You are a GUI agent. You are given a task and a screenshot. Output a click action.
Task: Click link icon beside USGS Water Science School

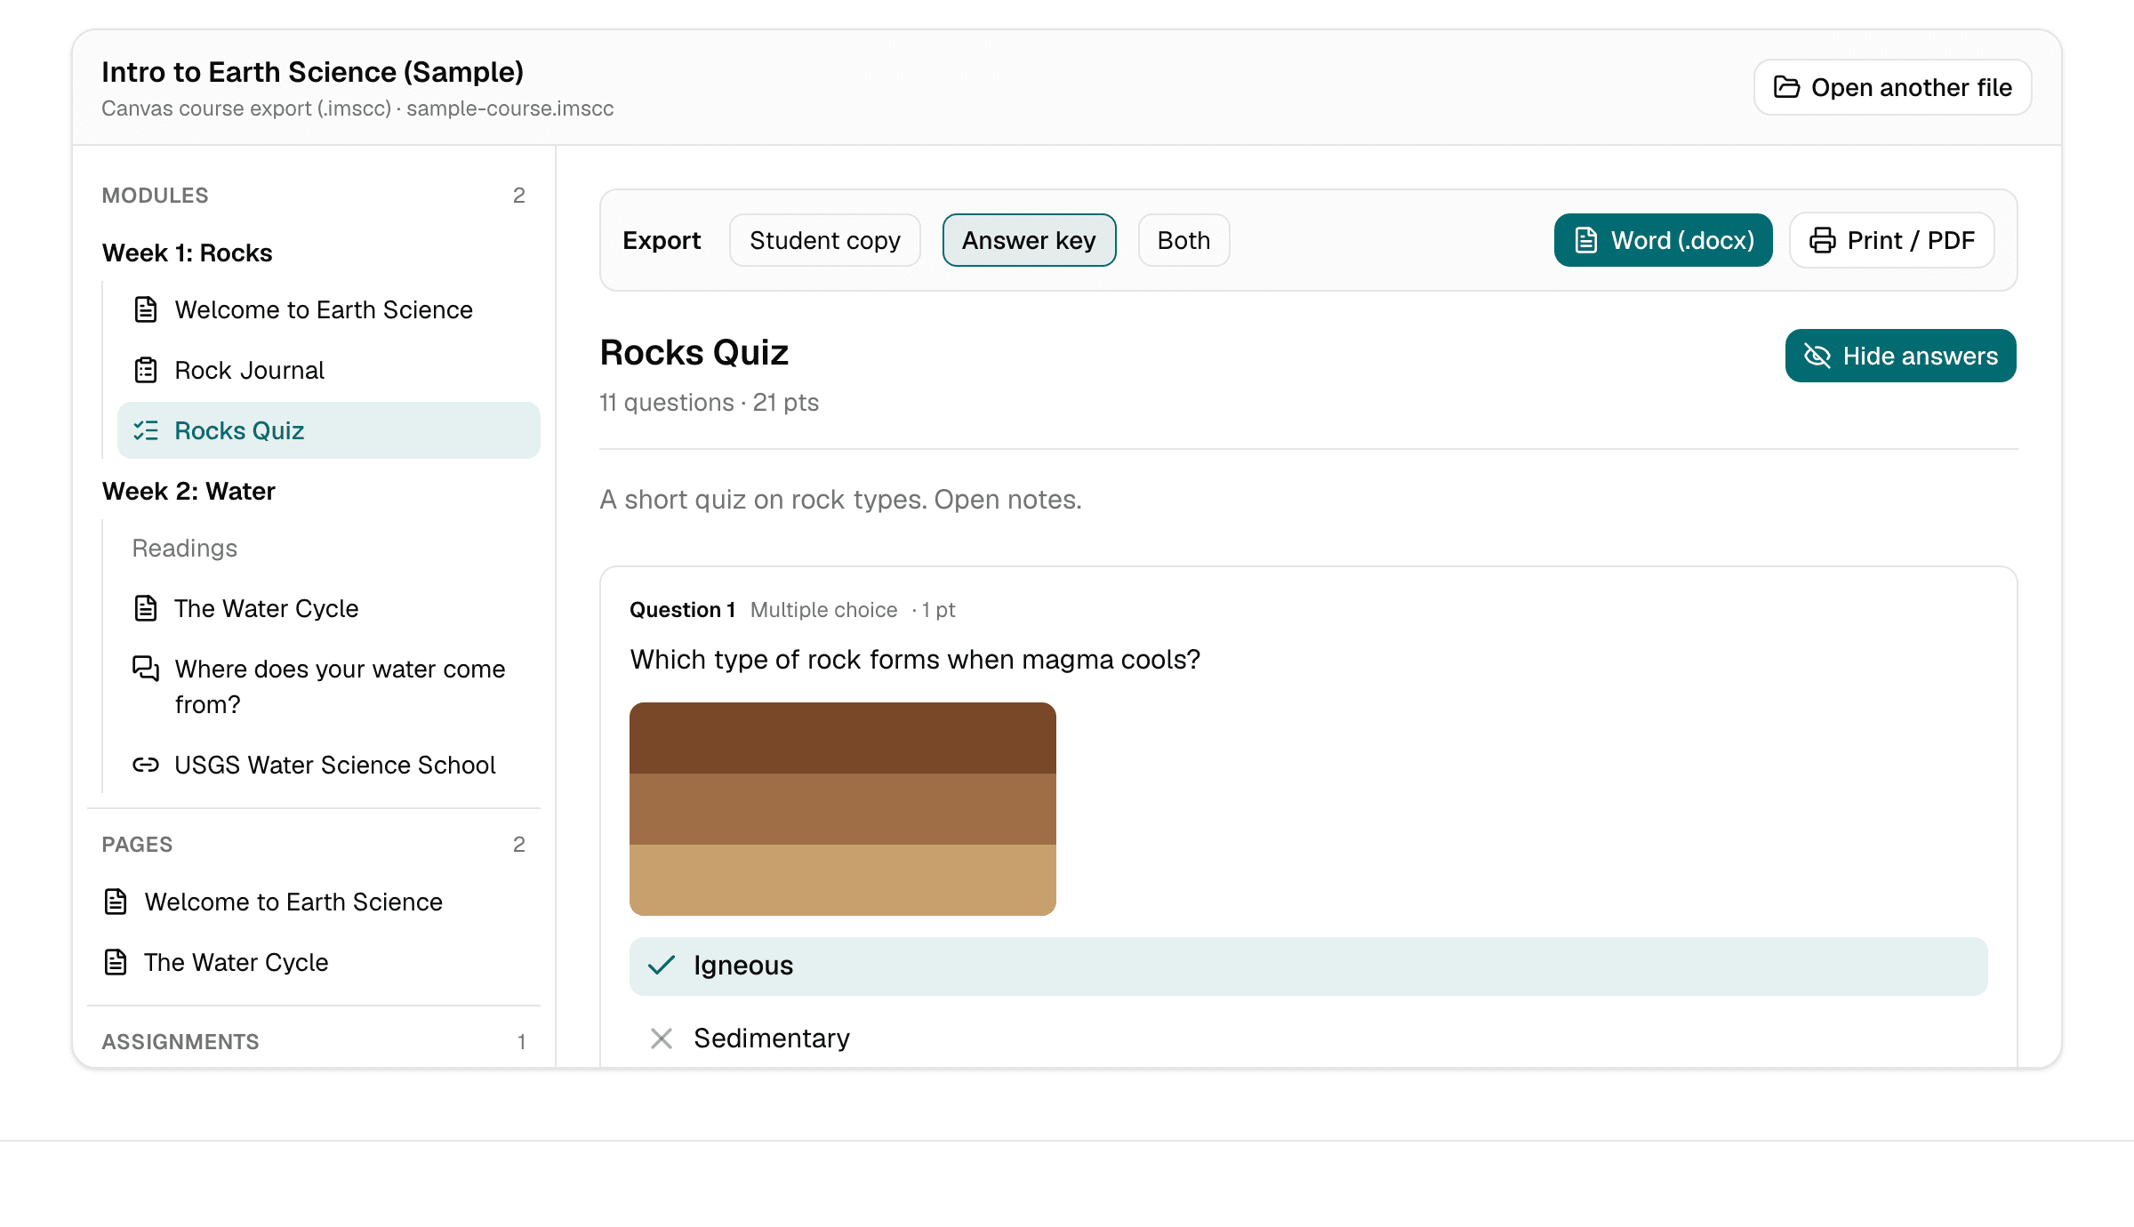[146, 765]
